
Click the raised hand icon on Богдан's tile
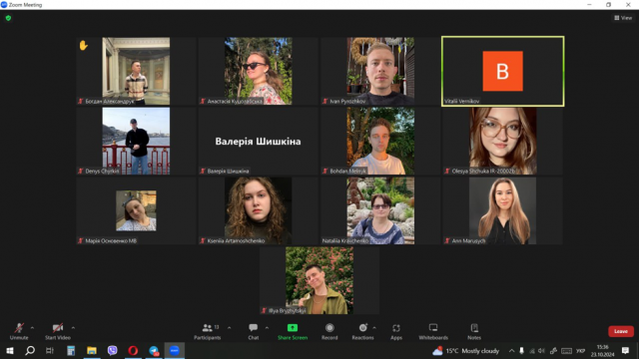pos(84,46)
